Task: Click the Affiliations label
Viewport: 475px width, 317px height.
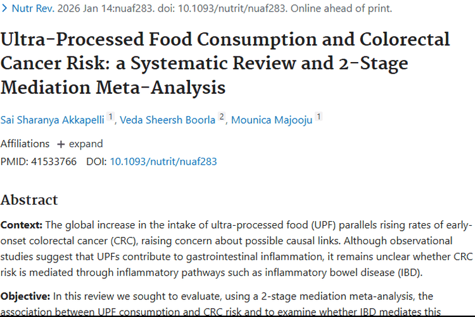Action: point(25,144)
